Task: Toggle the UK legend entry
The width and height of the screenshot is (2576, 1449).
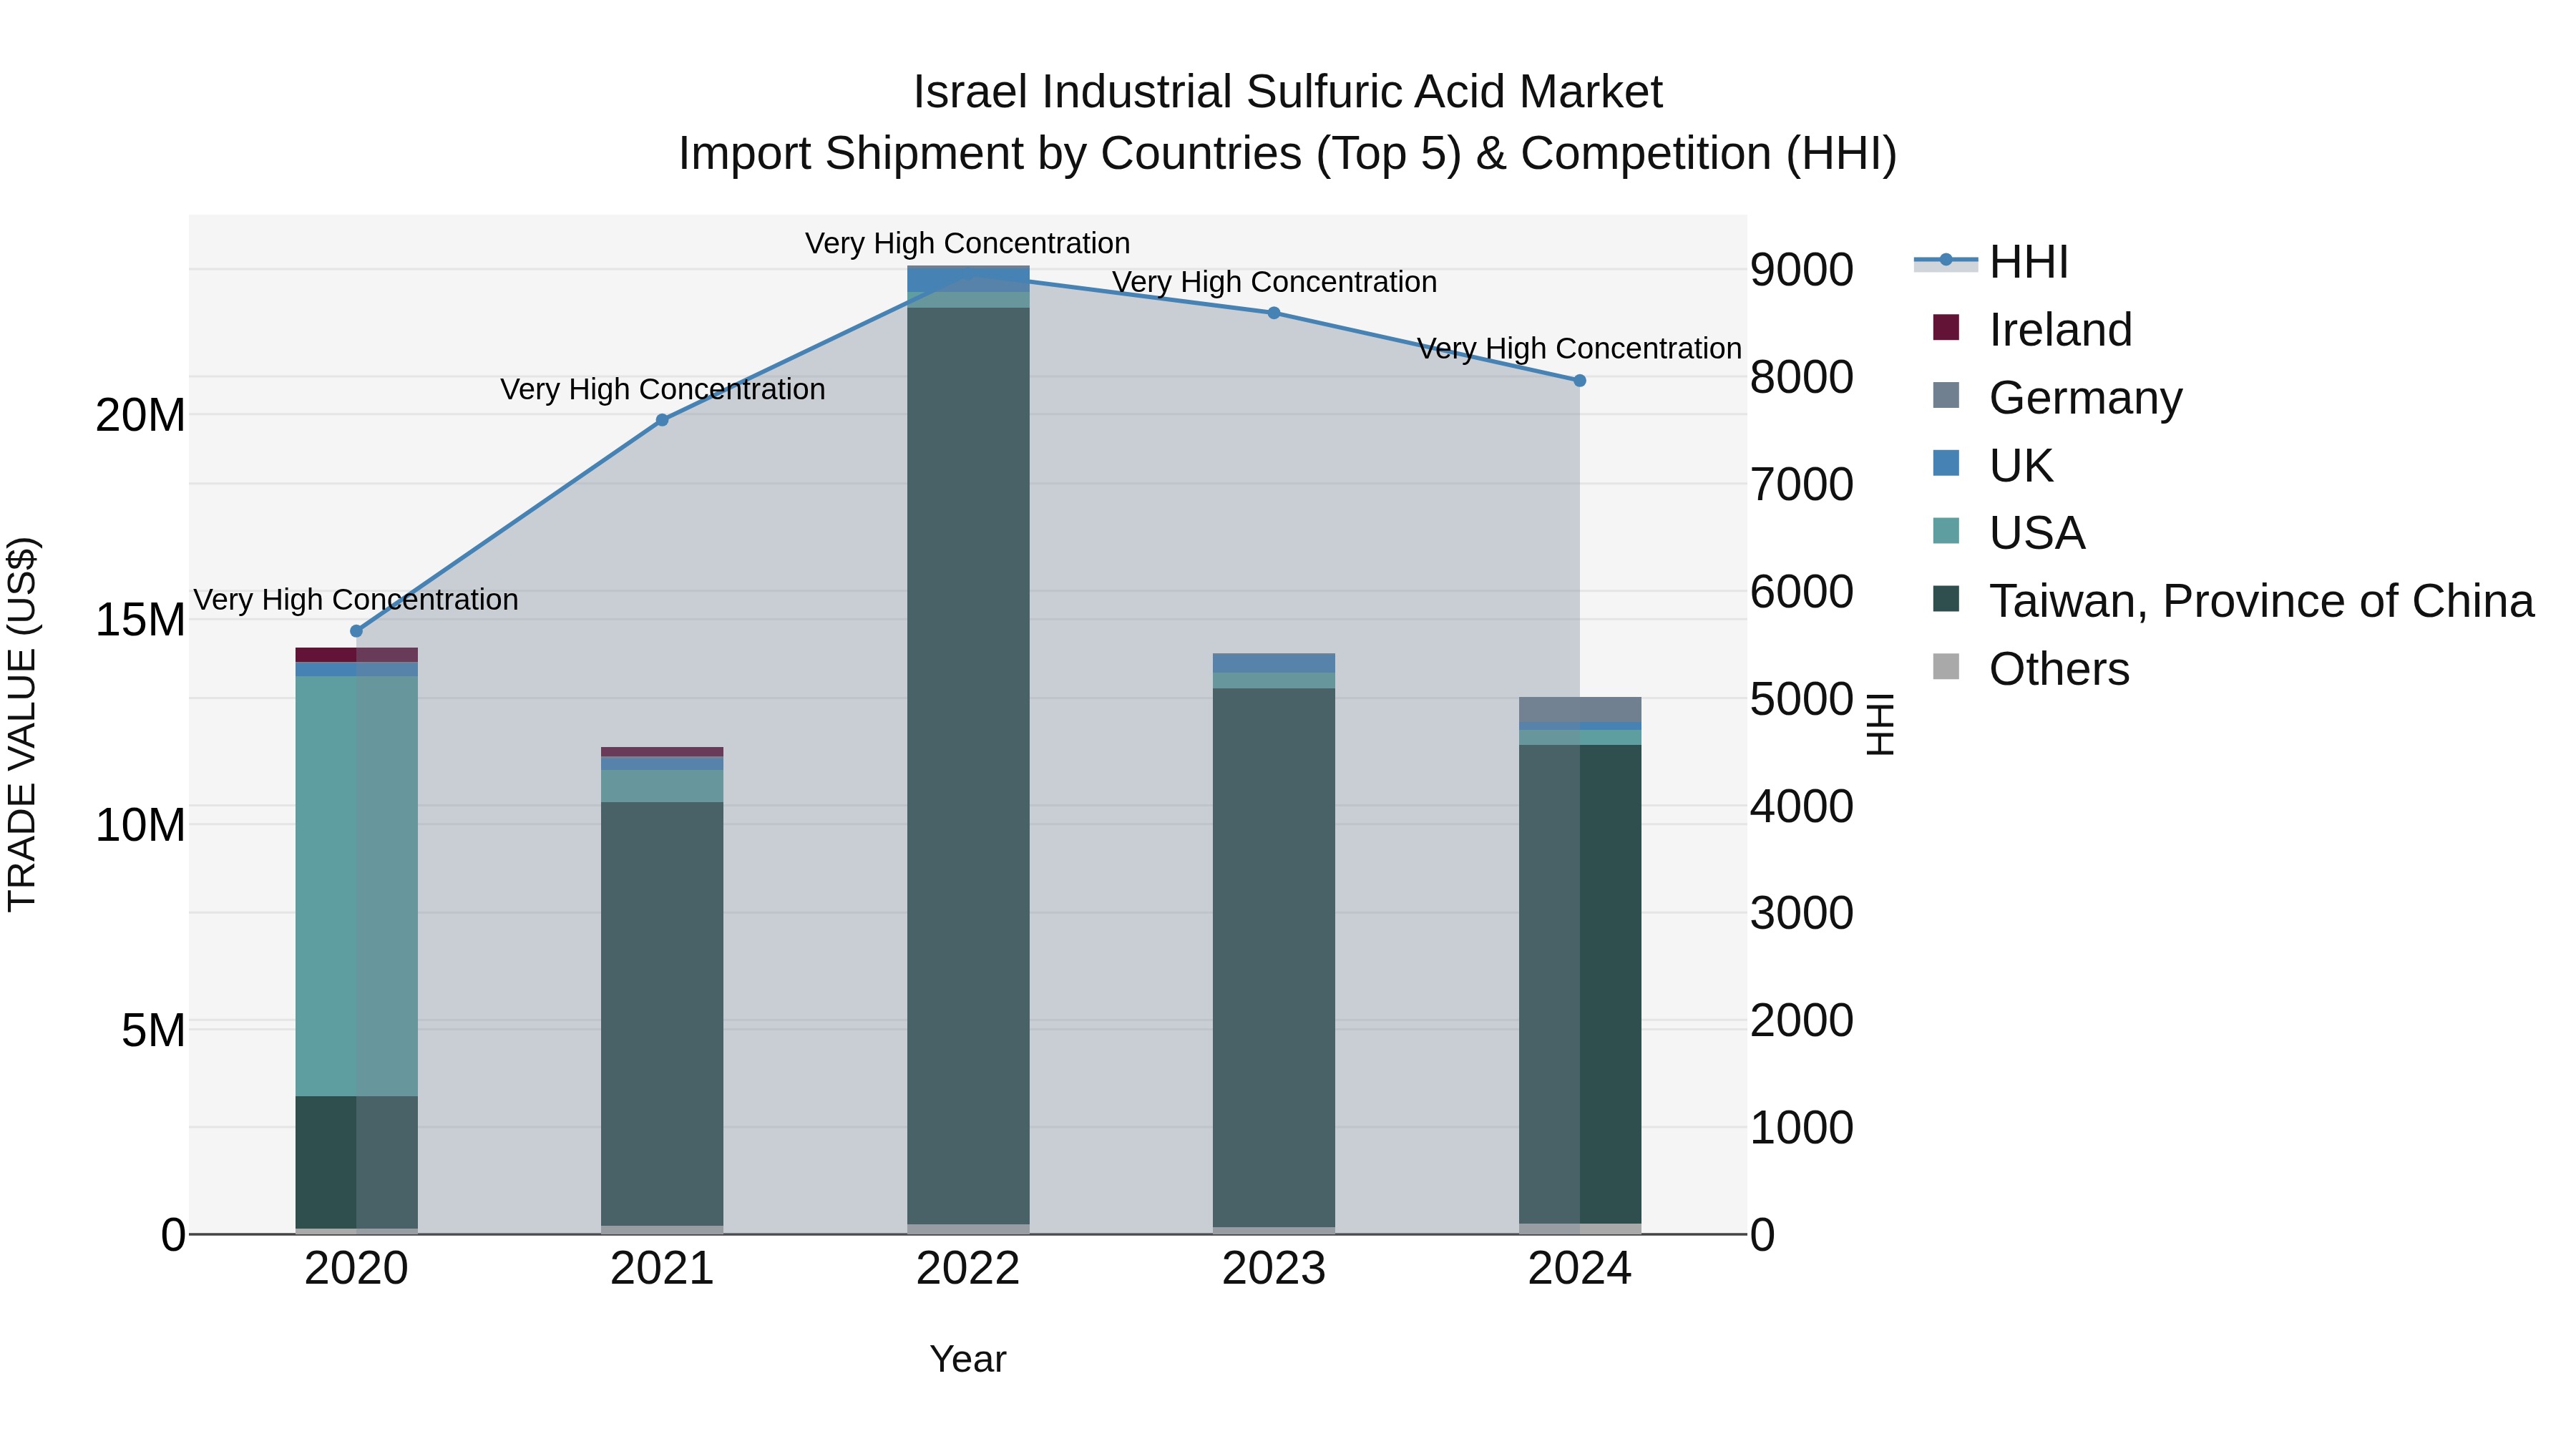Action: [x=1993, y=466]
